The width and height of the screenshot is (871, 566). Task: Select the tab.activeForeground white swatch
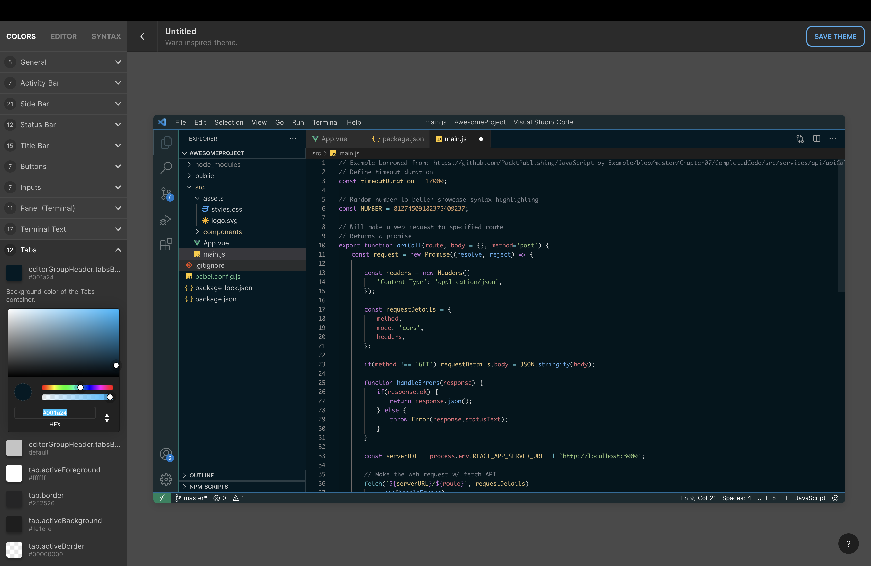click(x=14, y=473)
